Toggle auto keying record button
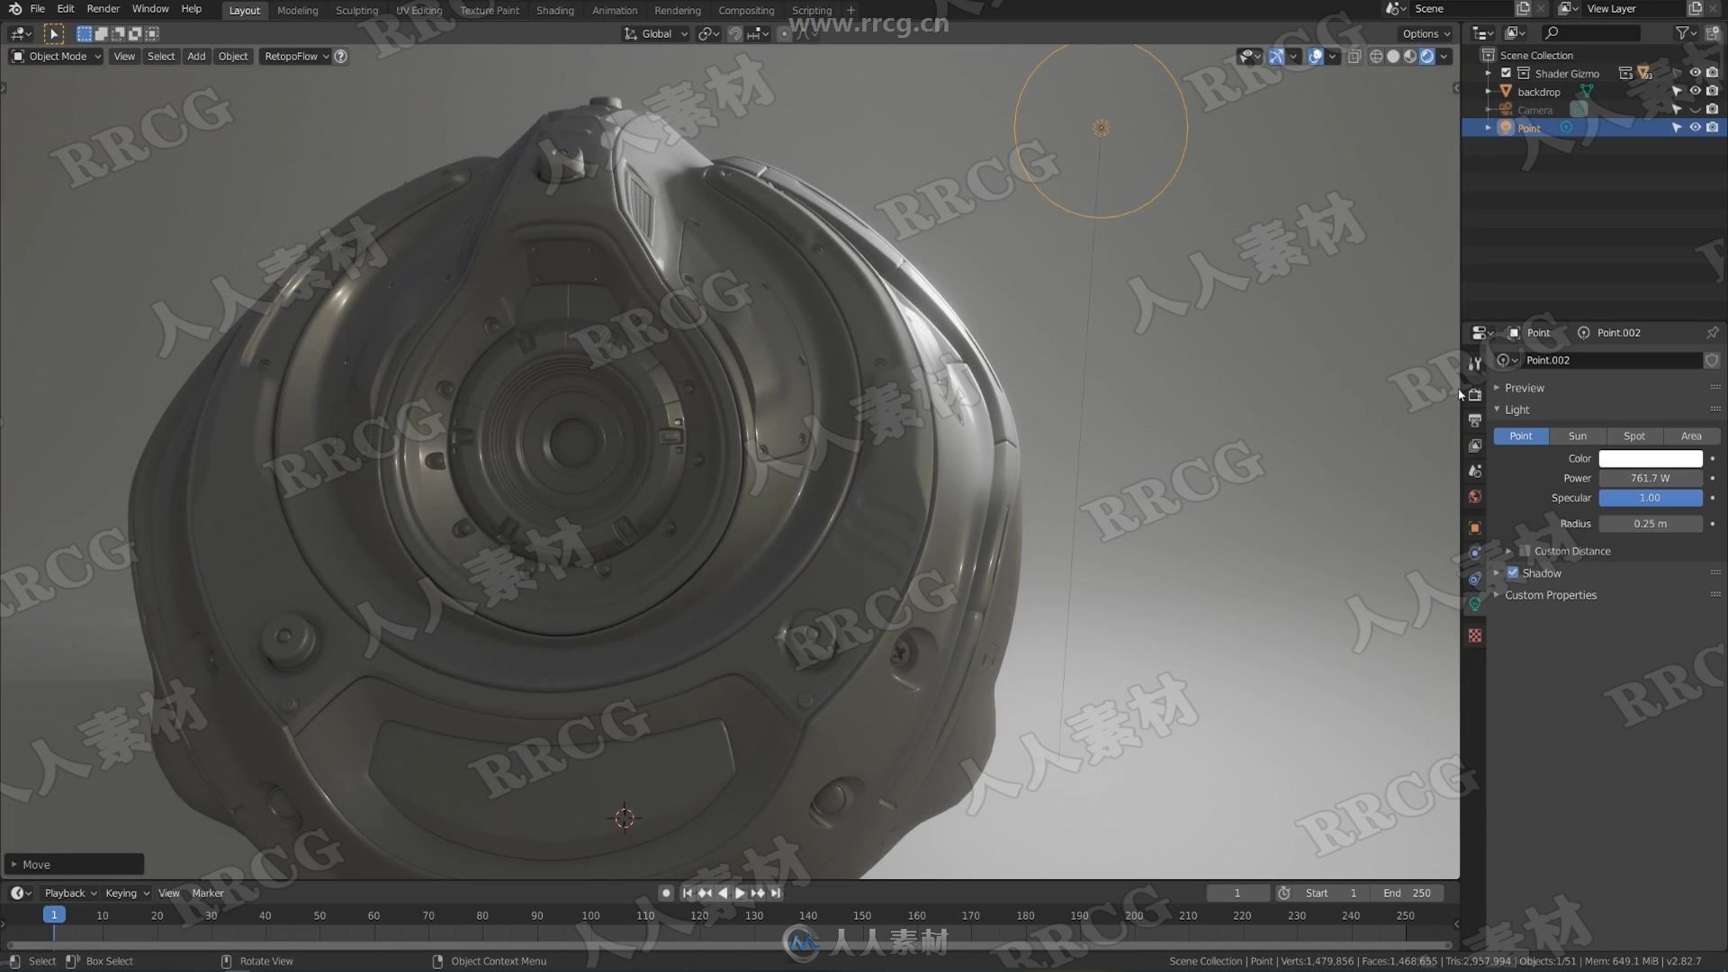 click(x=666, y=893)
